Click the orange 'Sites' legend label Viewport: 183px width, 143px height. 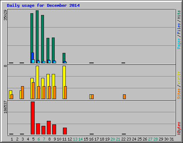click(179, 94)
